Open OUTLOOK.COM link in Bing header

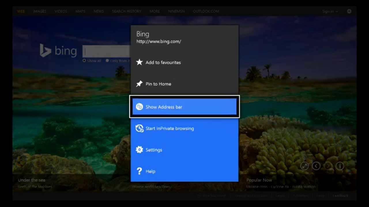point(206,11)
